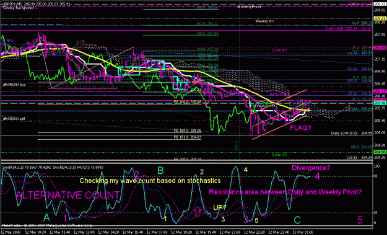Click the 'ALTERNATIVE COUNT' annotation
Image resolution: width=387 pixels, height=235 pixels.
[67, 195]
